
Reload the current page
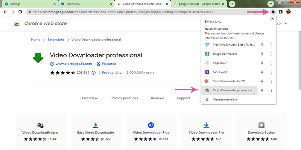21,12
